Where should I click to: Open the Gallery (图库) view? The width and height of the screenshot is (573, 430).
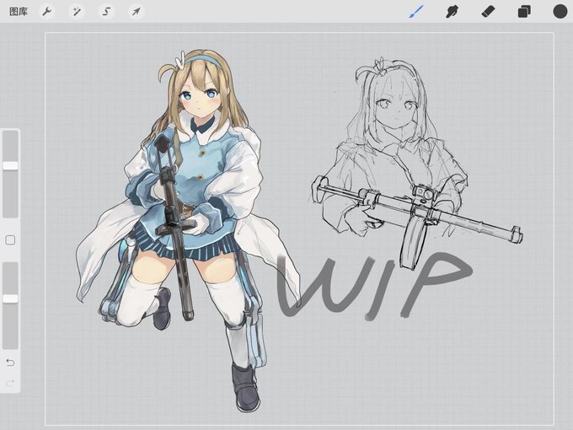(x=19, y=12)
